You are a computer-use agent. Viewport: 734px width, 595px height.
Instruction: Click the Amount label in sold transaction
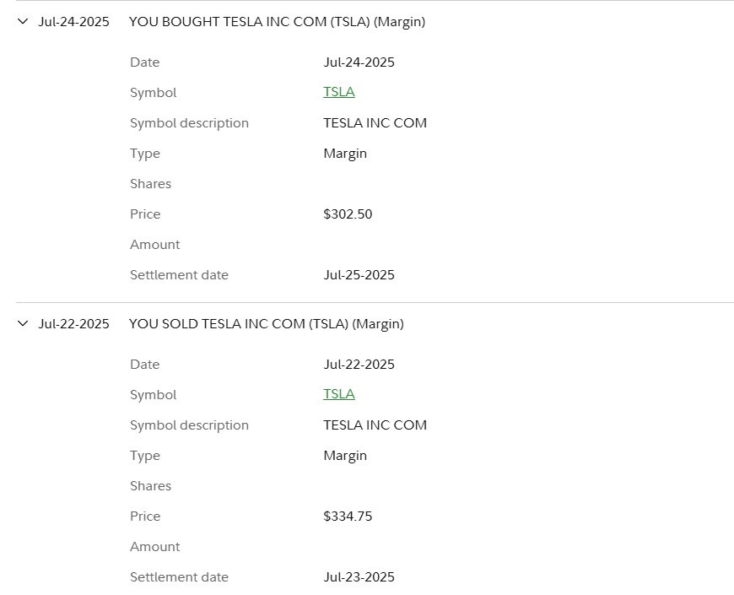[x=155, y=546]
